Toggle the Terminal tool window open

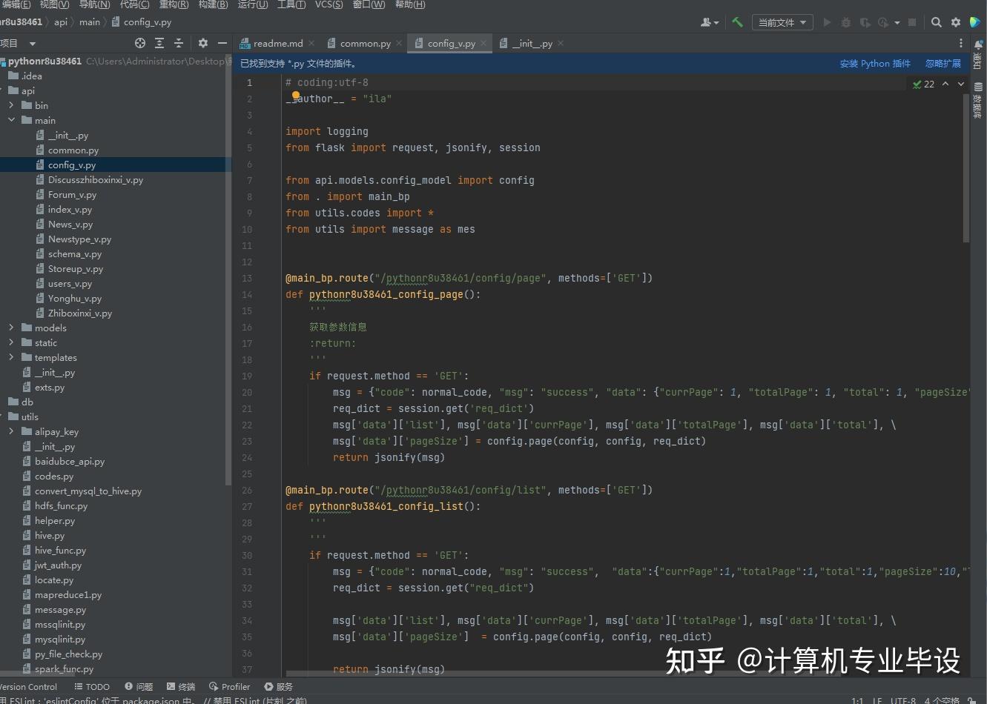(181, 686)
